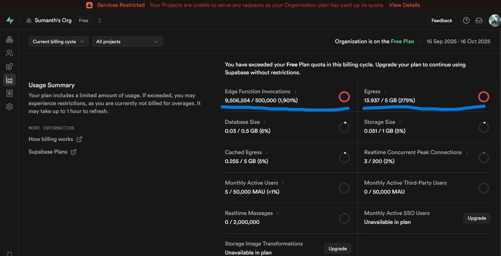Click the 9,506,554 / 500,000 (1,901%) value
This screenshot has height=256, width=501.
[261, 100]
